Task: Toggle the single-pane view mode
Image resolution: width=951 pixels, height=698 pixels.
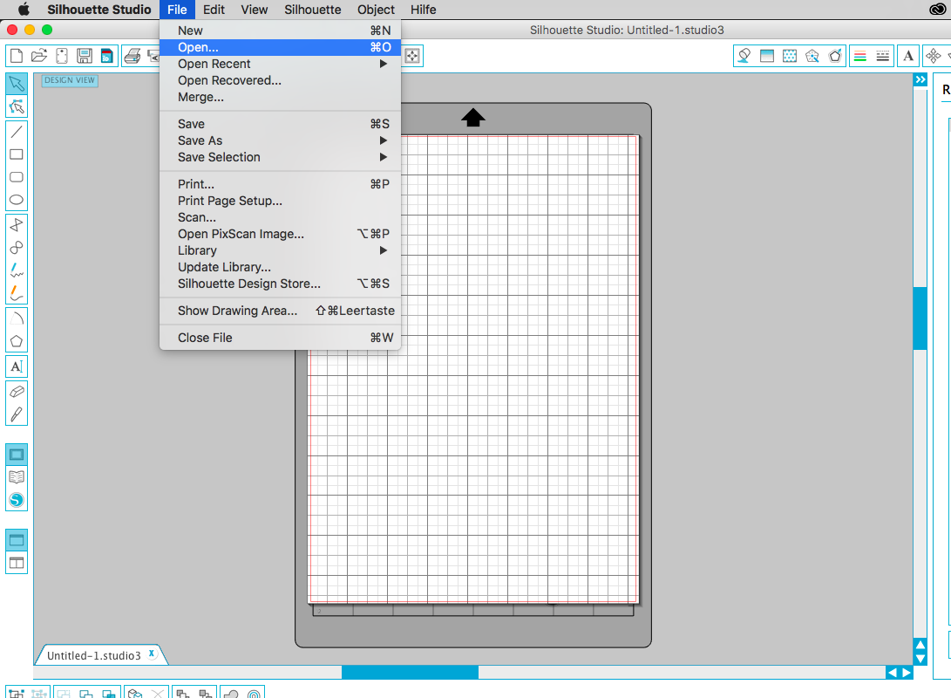Action: pos(17,540)
